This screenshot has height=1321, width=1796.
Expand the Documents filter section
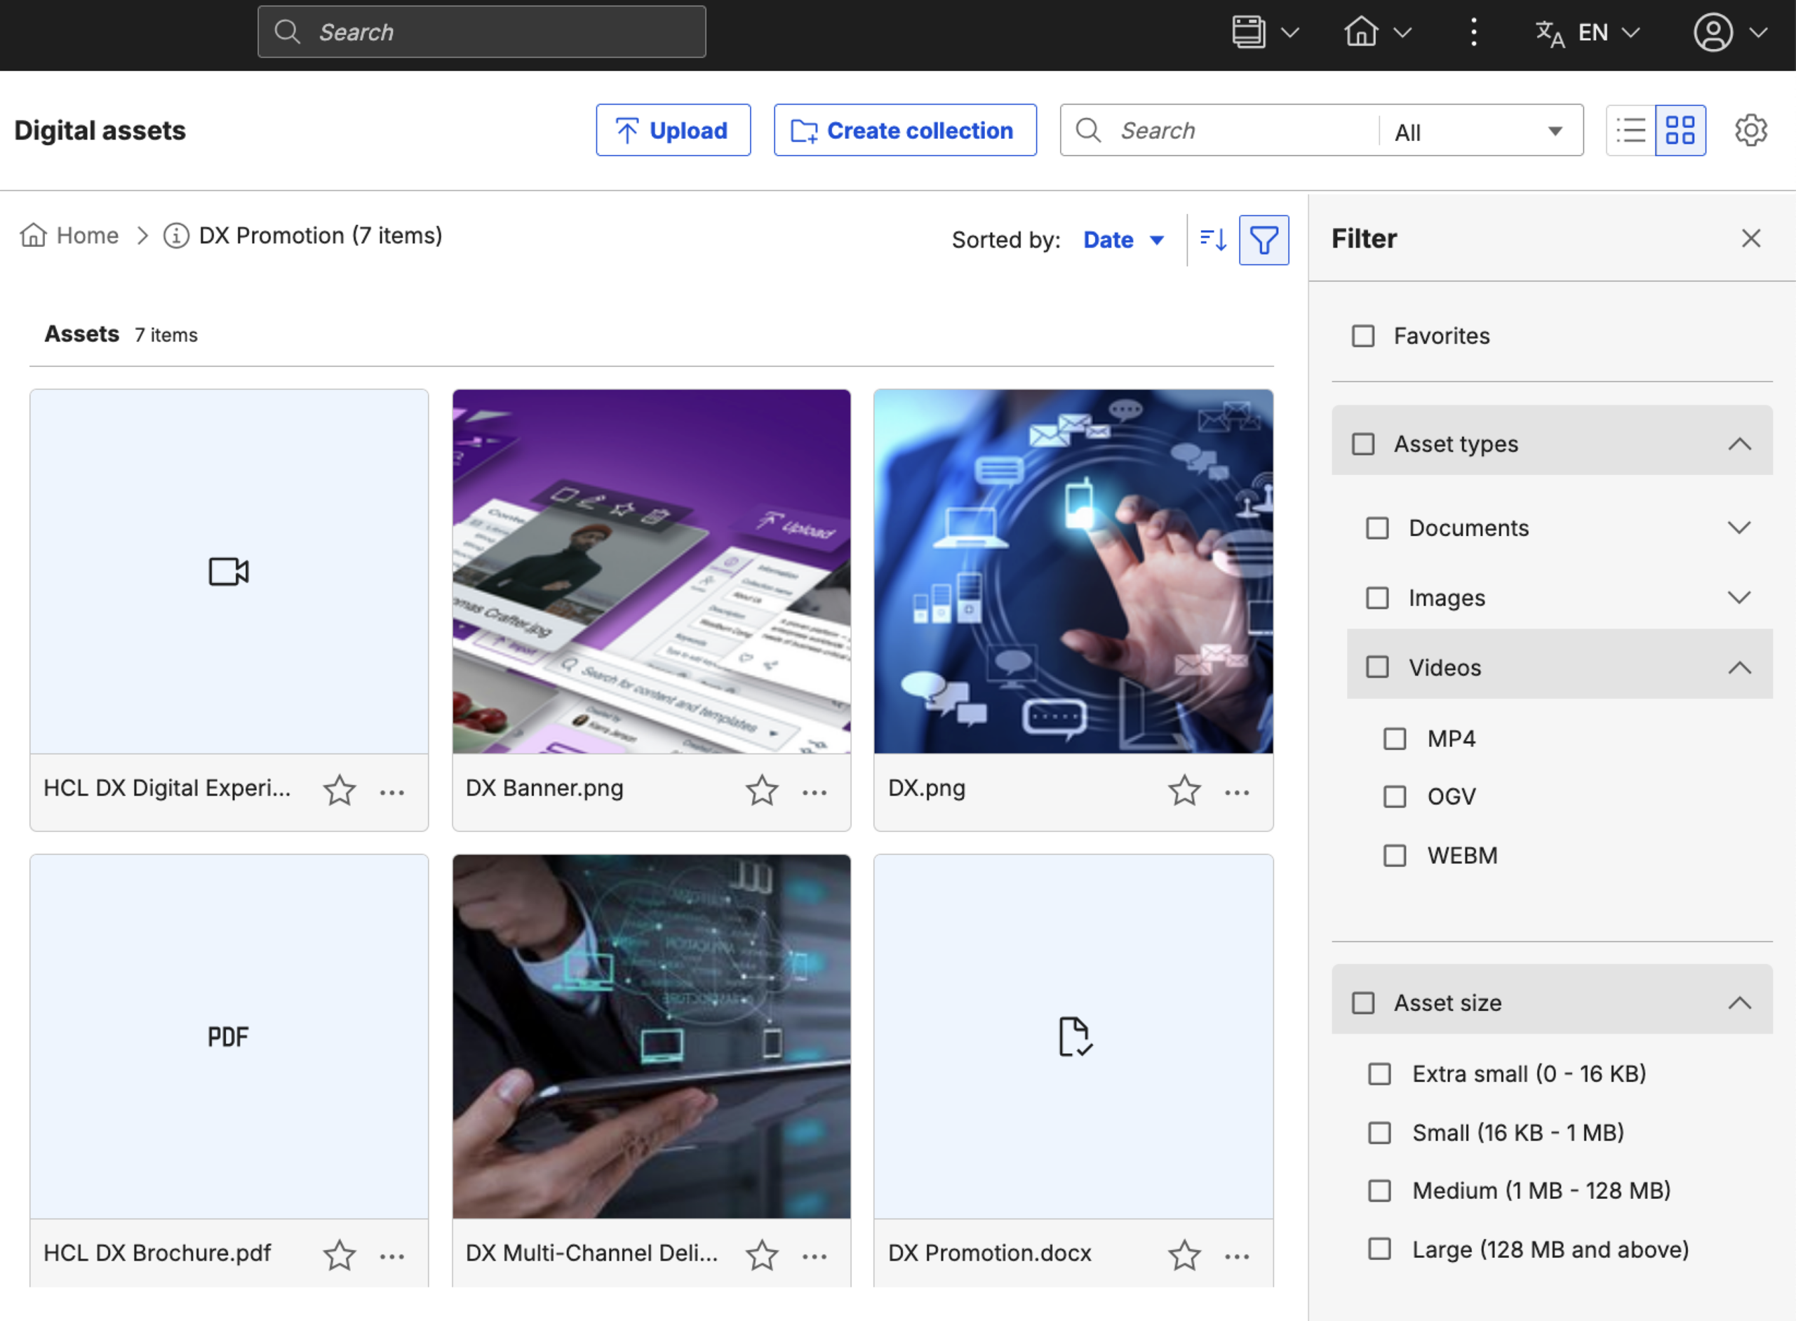pyautogui.click(x=1739, y=527)
